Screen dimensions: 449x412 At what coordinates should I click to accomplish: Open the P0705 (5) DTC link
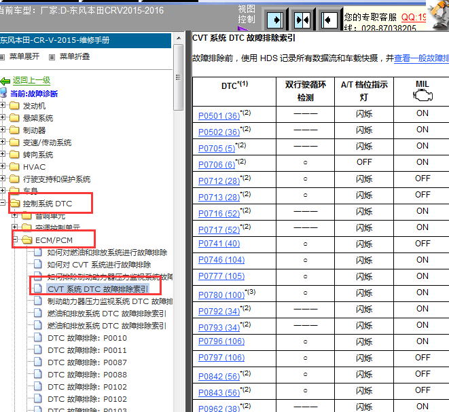coord(217,148)
